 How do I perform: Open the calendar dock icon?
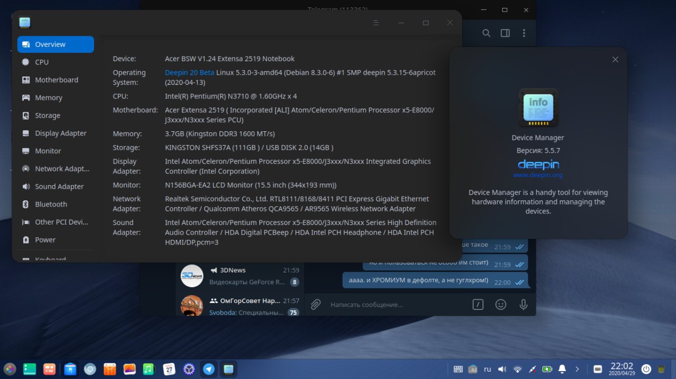tap(169, 369)
